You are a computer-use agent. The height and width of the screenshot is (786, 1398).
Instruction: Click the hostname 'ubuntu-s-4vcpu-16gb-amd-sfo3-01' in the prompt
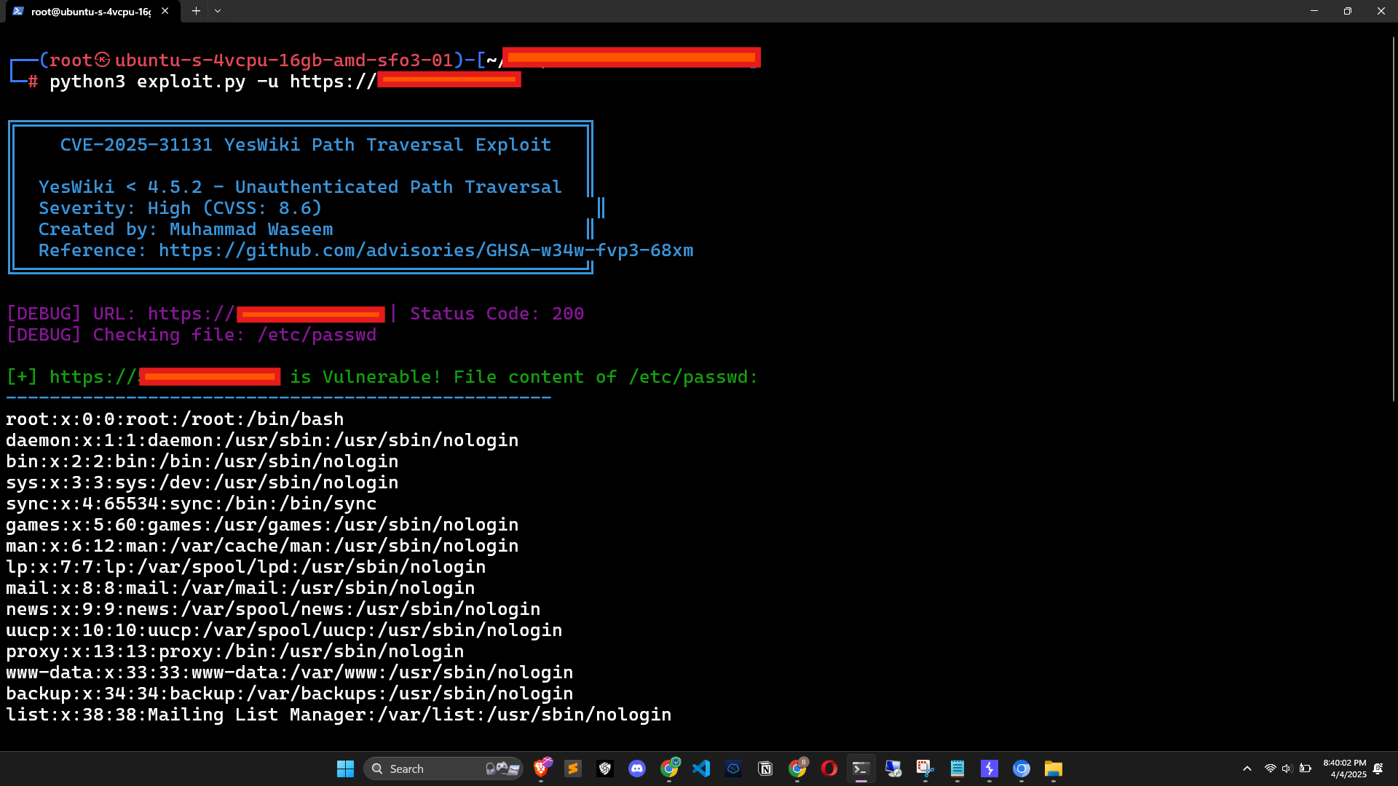(284, 60)
